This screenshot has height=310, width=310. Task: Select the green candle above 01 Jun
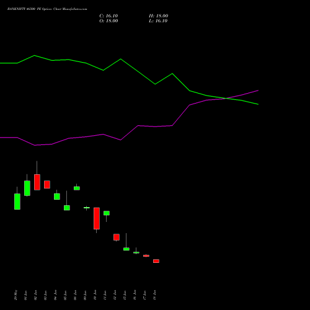[27, 188]
